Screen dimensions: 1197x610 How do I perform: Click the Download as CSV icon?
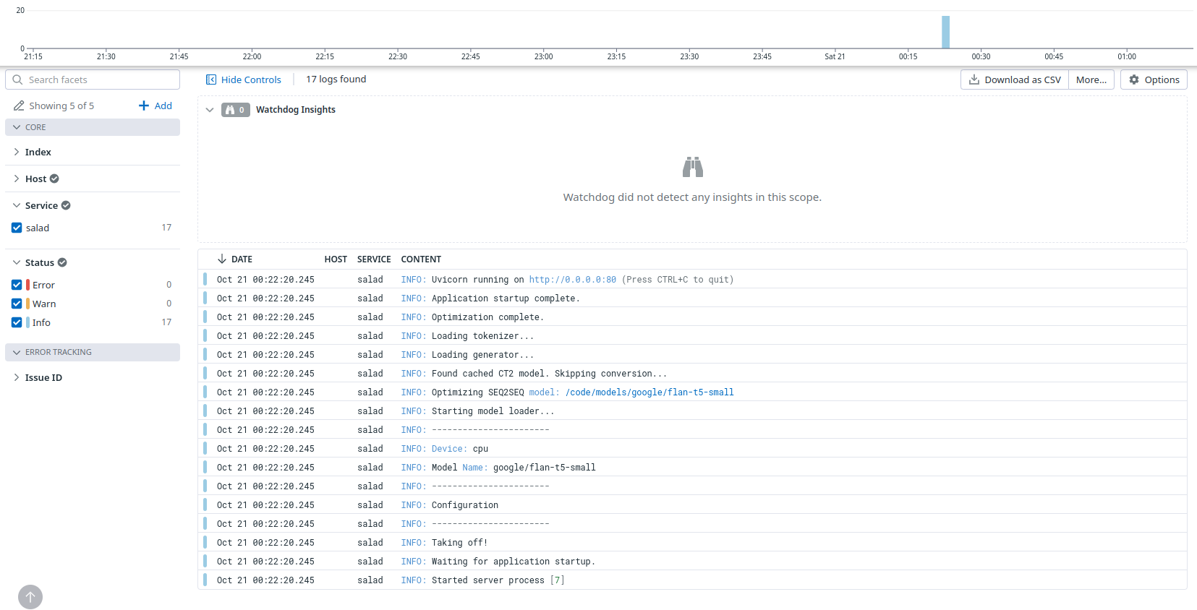(974, 80)
